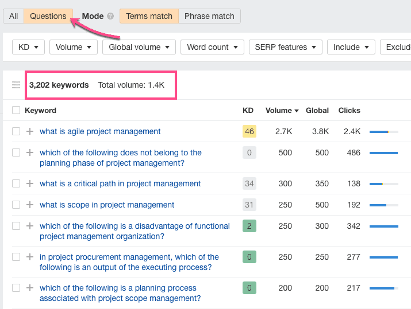
Task: Check 'what is scope in project management' row
Action: pyautogui.click(x=16, y=205)
